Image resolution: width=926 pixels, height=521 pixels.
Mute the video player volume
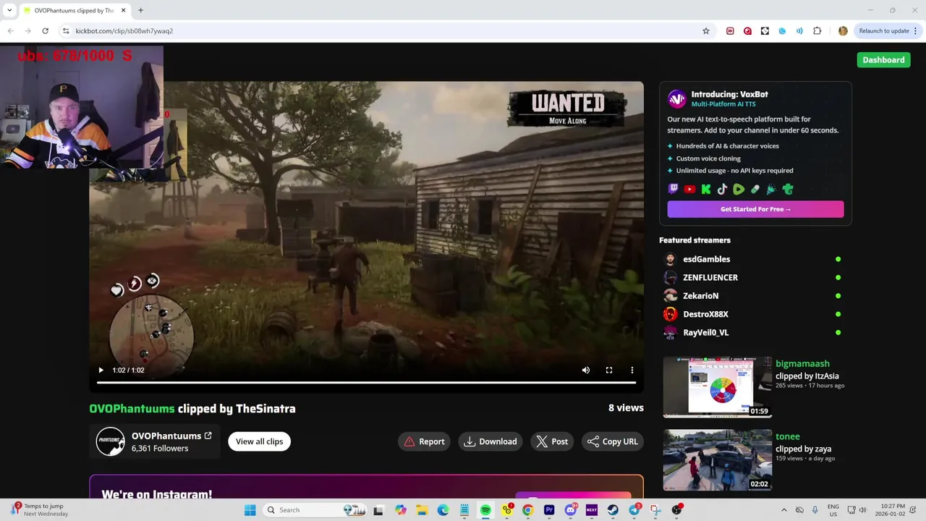(586, 370)
